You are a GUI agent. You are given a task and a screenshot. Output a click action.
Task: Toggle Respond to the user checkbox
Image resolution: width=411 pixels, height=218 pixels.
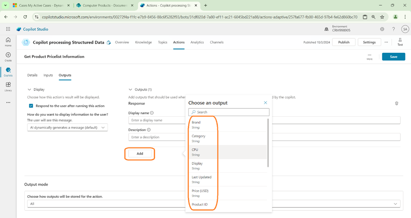[31, 106]
